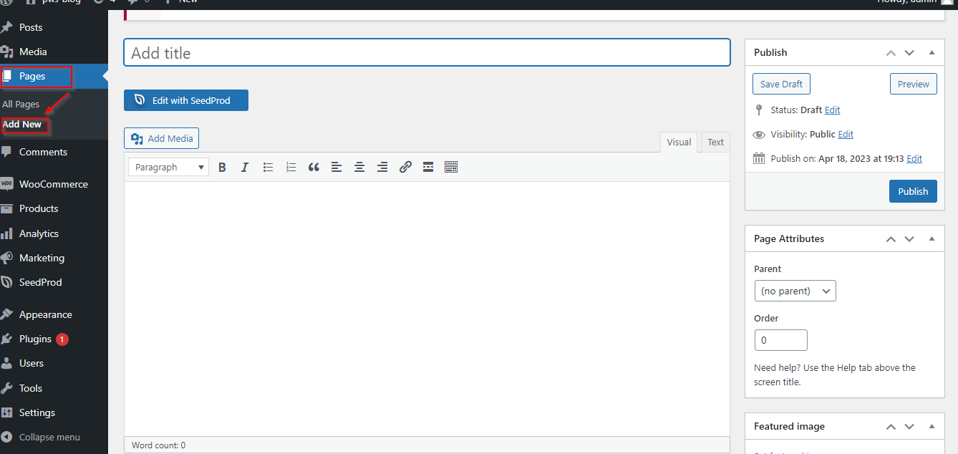Open WooCommerce menu

54,184
